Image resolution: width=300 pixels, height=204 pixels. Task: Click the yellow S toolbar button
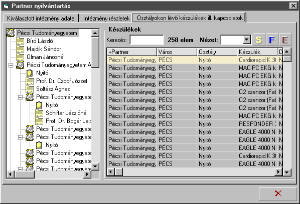click(x=259, y=40)
